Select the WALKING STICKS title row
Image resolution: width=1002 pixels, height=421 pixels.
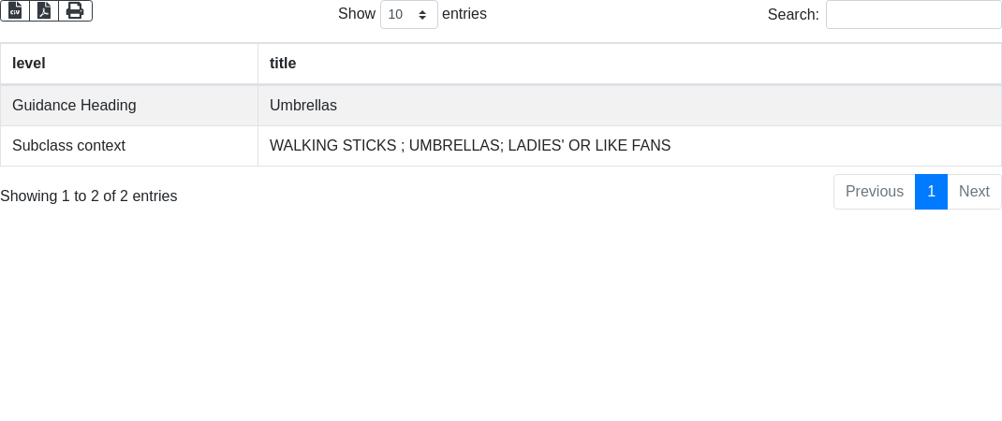tap(470, 146)
